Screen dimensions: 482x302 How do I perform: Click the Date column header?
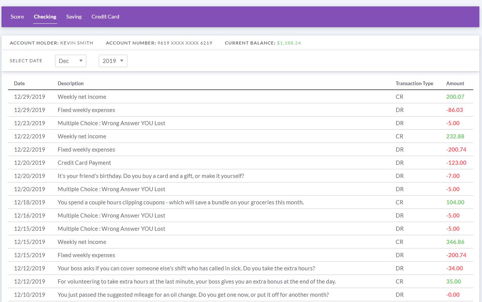[20, 83]
